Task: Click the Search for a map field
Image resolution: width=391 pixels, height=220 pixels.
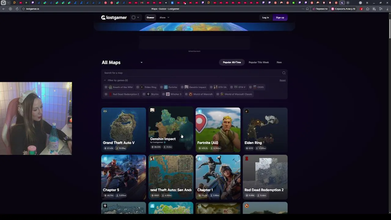Action: coord(195,73)
